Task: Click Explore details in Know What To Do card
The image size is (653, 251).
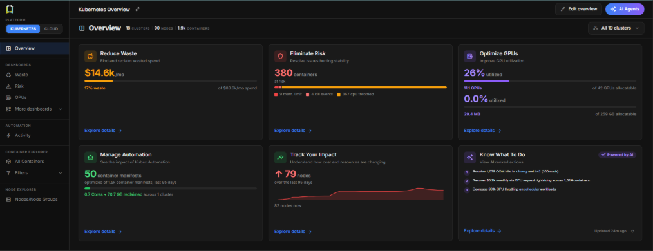Action: tap(482, 230)
